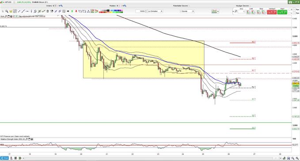Select the trend line drawing tool

tap(23, 11)
